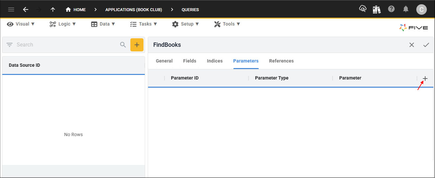
Task: Open the Tasks menu
Action: (143, 24)
